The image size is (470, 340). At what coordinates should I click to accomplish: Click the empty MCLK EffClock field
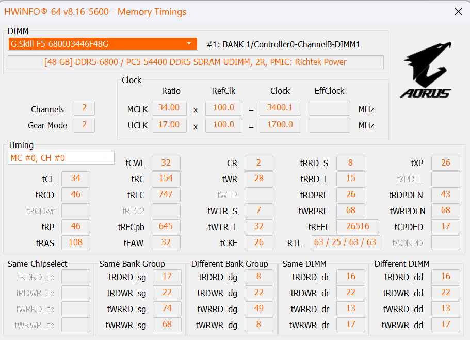[330, 108]
